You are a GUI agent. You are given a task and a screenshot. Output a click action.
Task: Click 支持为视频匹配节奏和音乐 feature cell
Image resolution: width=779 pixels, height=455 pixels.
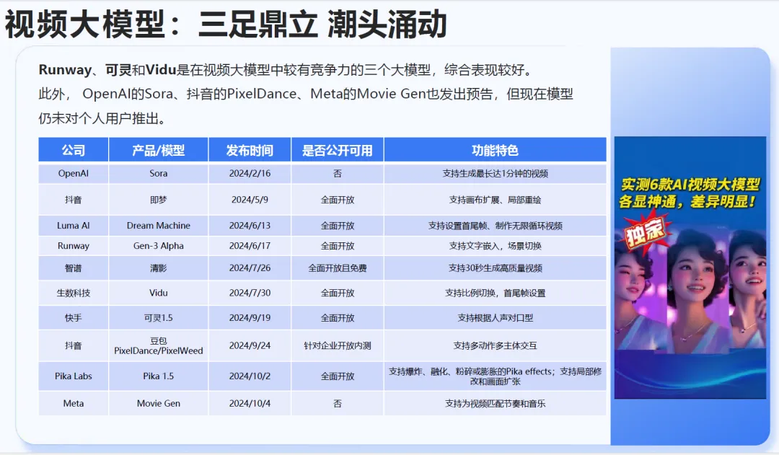tap(496, 403)
